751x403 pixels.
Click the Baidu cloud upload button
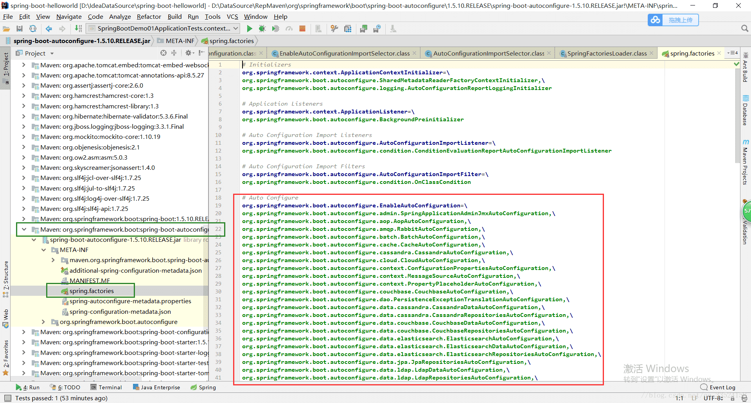673,20
